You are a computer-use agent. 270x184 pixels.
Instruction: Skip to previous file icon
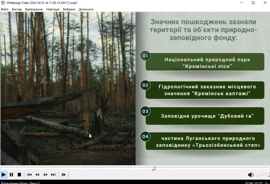(x=29, y=175)
